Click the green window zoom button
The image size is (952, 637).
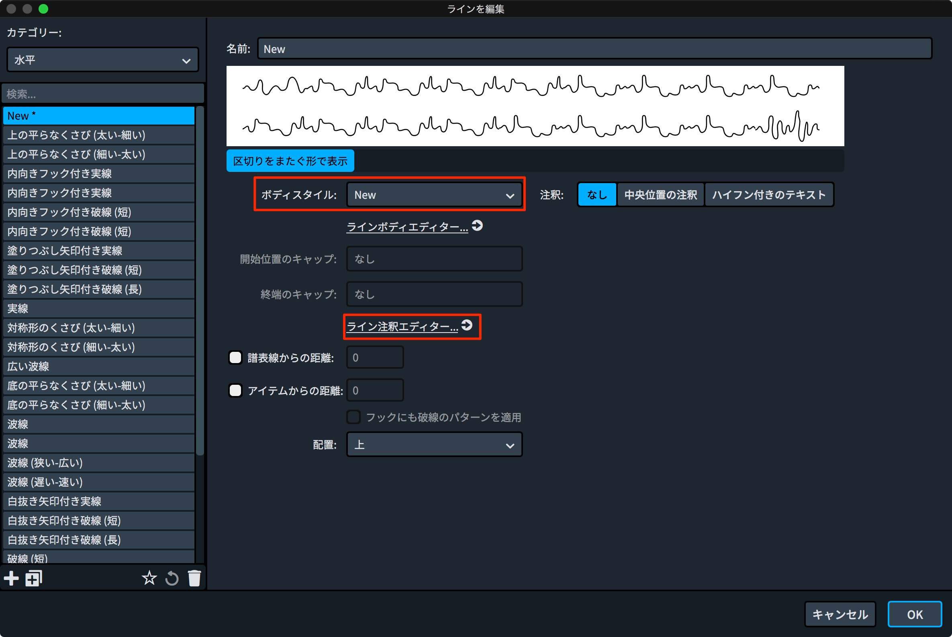point(43,8)
